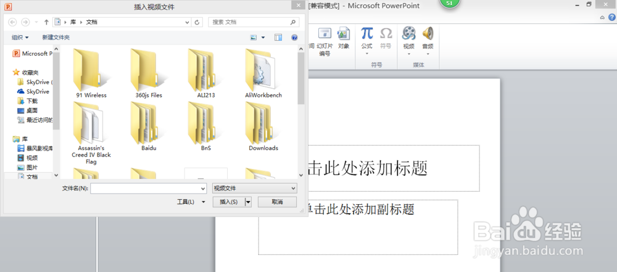Viewport: 617px width, 272px height.
Task: Click the Back arrow in file dialog
Action: click(x=12, y=22)
